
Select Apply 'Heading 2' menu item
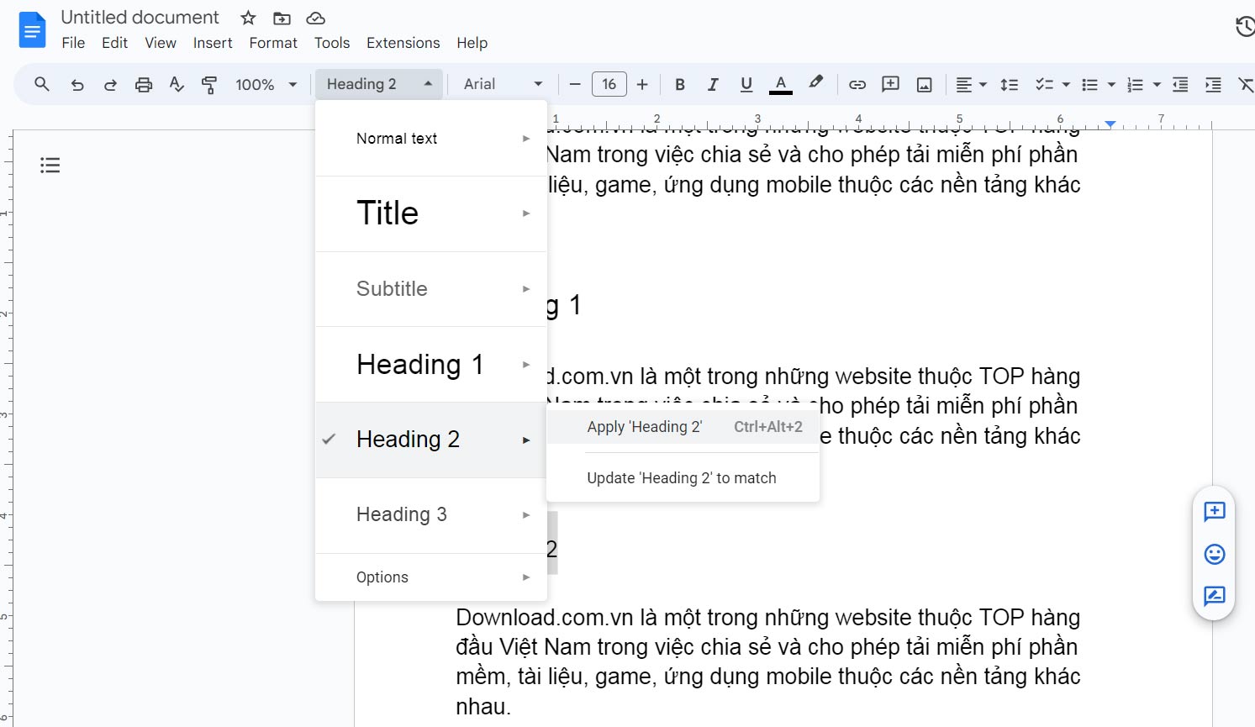click(644, 426)
